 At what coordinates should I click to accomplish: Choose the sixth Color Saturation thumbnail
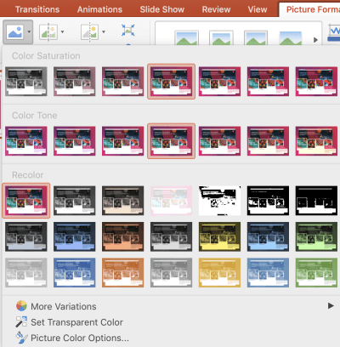coord(268,82)
